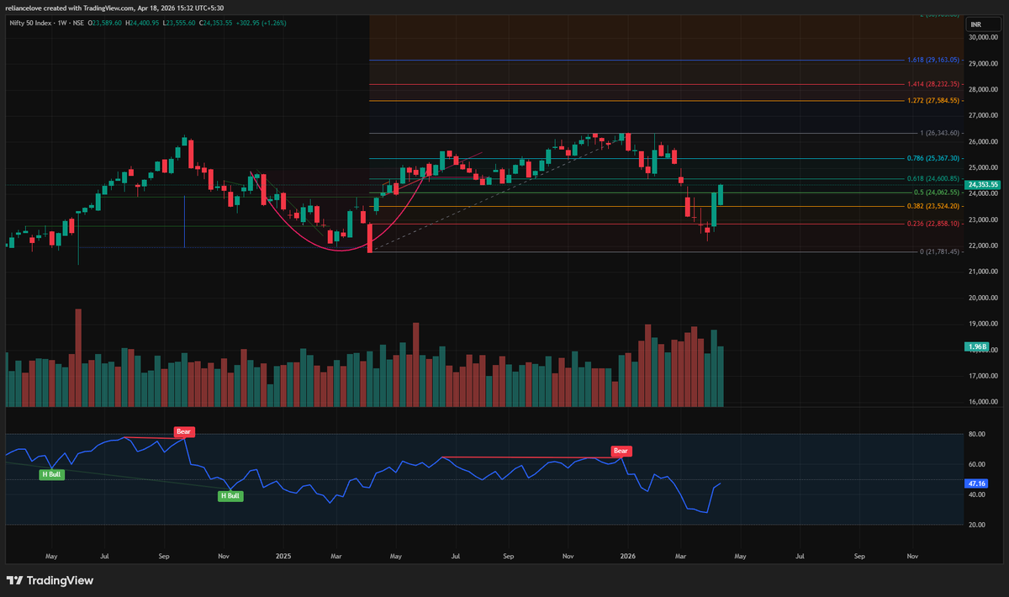Click the 19,000.00 price axis label
Viewport: 1009px width, 597px height.
click(x=982, y=324)
